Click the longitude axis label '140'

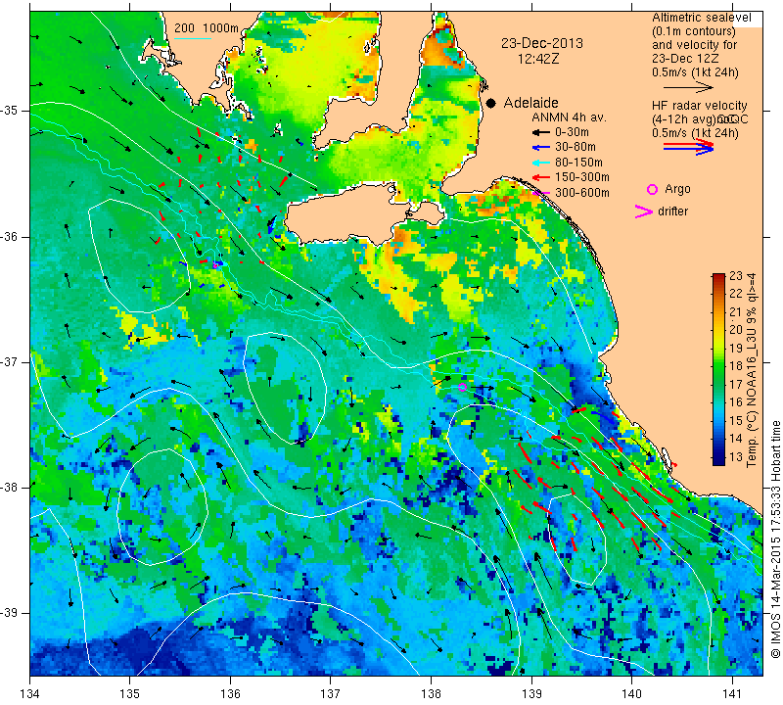pos(632,694)
